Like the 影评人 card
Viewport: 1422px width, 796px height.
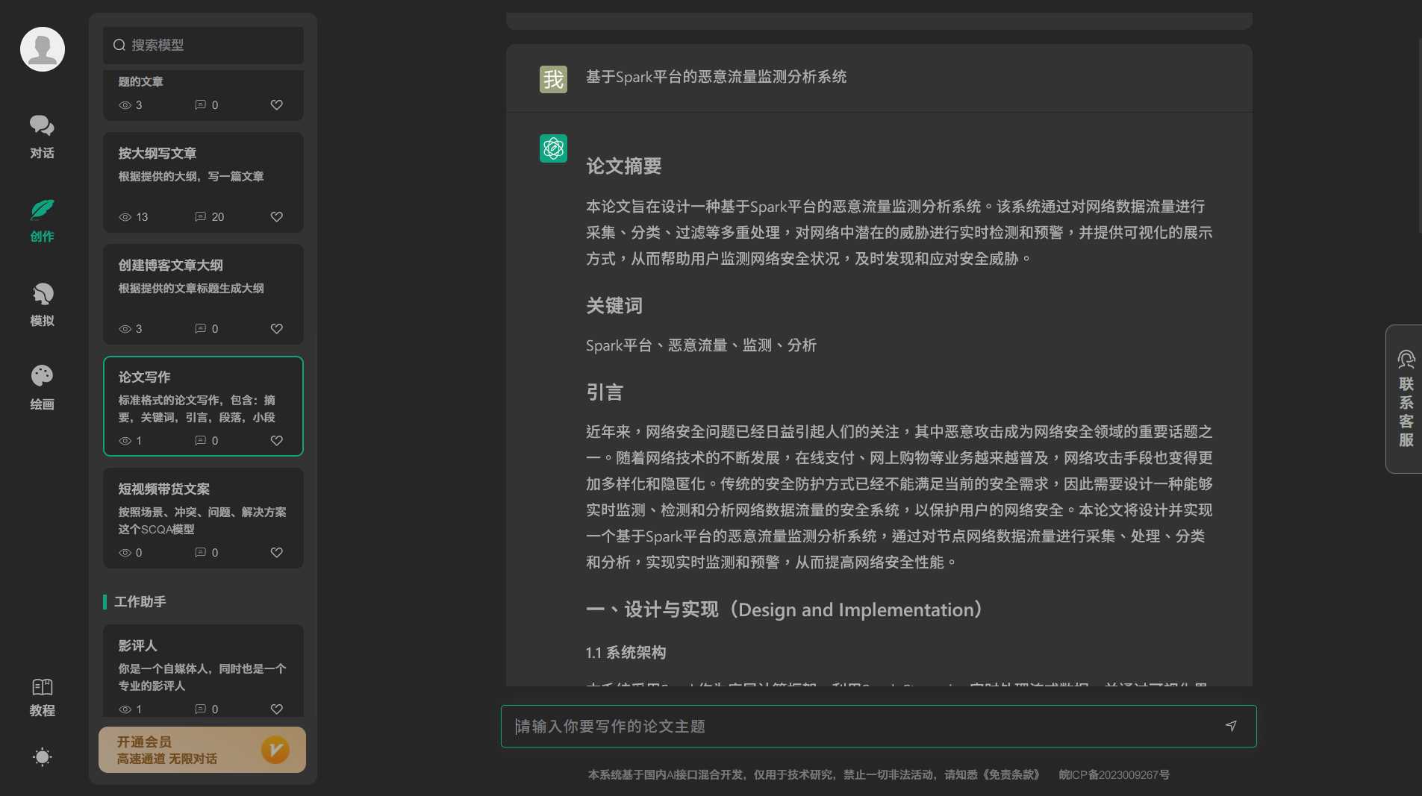click(x=276, y=709)
